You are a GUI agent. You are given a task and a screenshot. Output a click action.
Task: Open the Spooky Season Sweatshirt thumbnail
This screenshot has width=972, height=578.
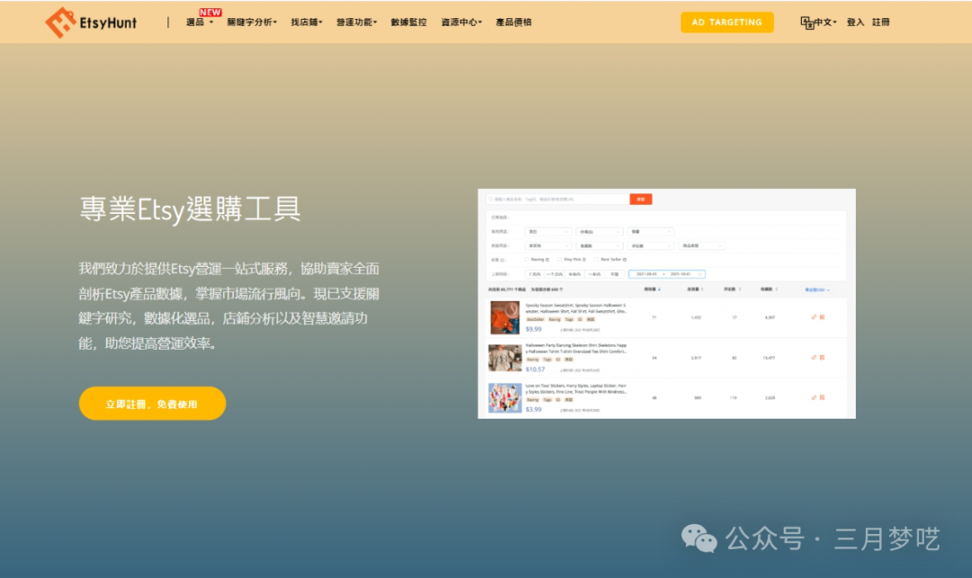tap(505, 317)
